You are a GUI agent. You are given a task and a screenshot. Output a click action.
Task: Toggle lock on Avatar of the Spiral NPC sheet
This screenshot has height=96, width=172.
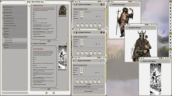tap(100, 57)
